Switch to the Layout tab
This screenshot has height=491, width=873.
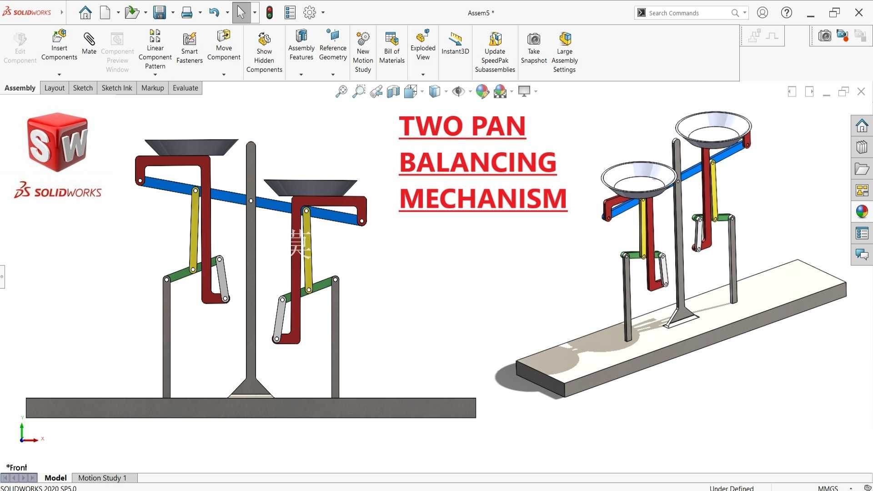tap(55, 88)
